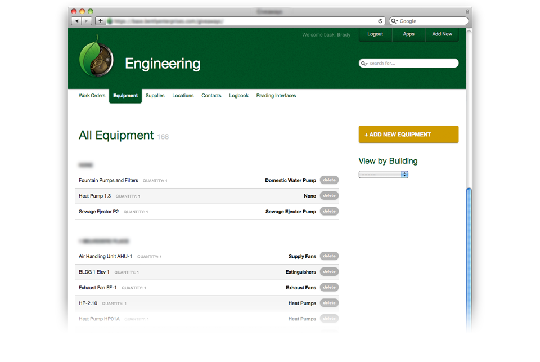Delete the Exhaust Fan EF-1 row
Screen dimensions: 540x362
tap(329, 287)
